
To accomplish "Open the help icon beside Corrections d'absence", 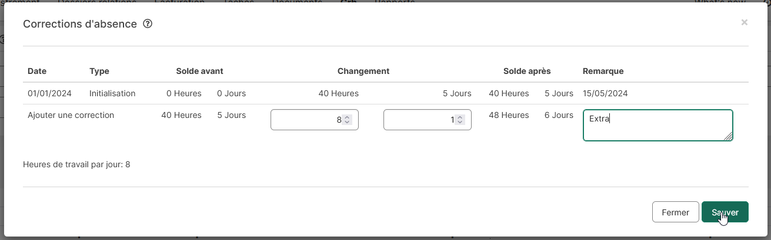I will click(148, 24).
